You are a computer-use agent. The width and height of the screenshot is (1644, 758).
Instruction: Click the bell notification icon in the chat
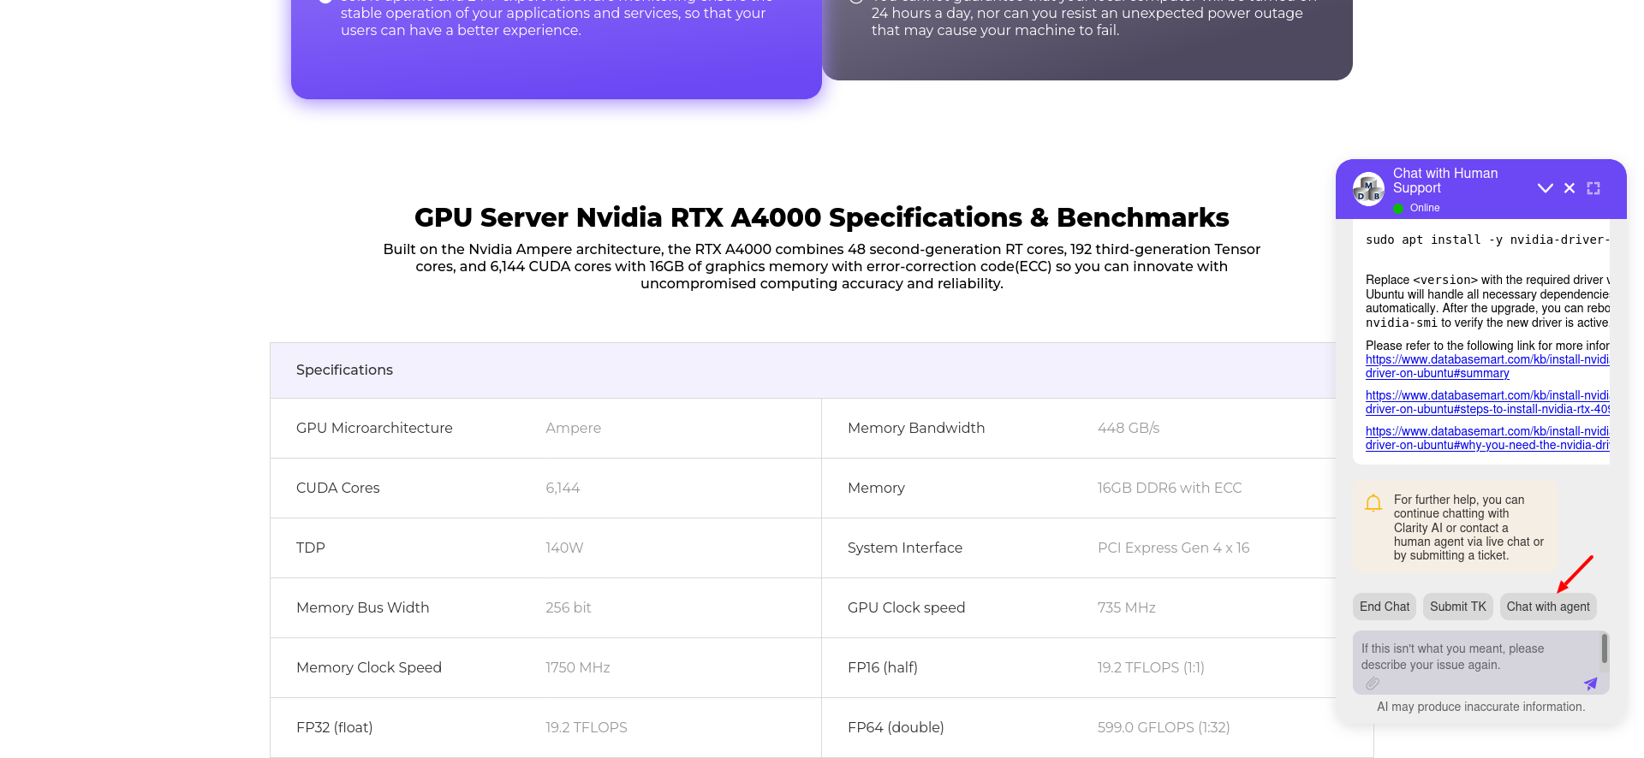(x=1373, y=503)
